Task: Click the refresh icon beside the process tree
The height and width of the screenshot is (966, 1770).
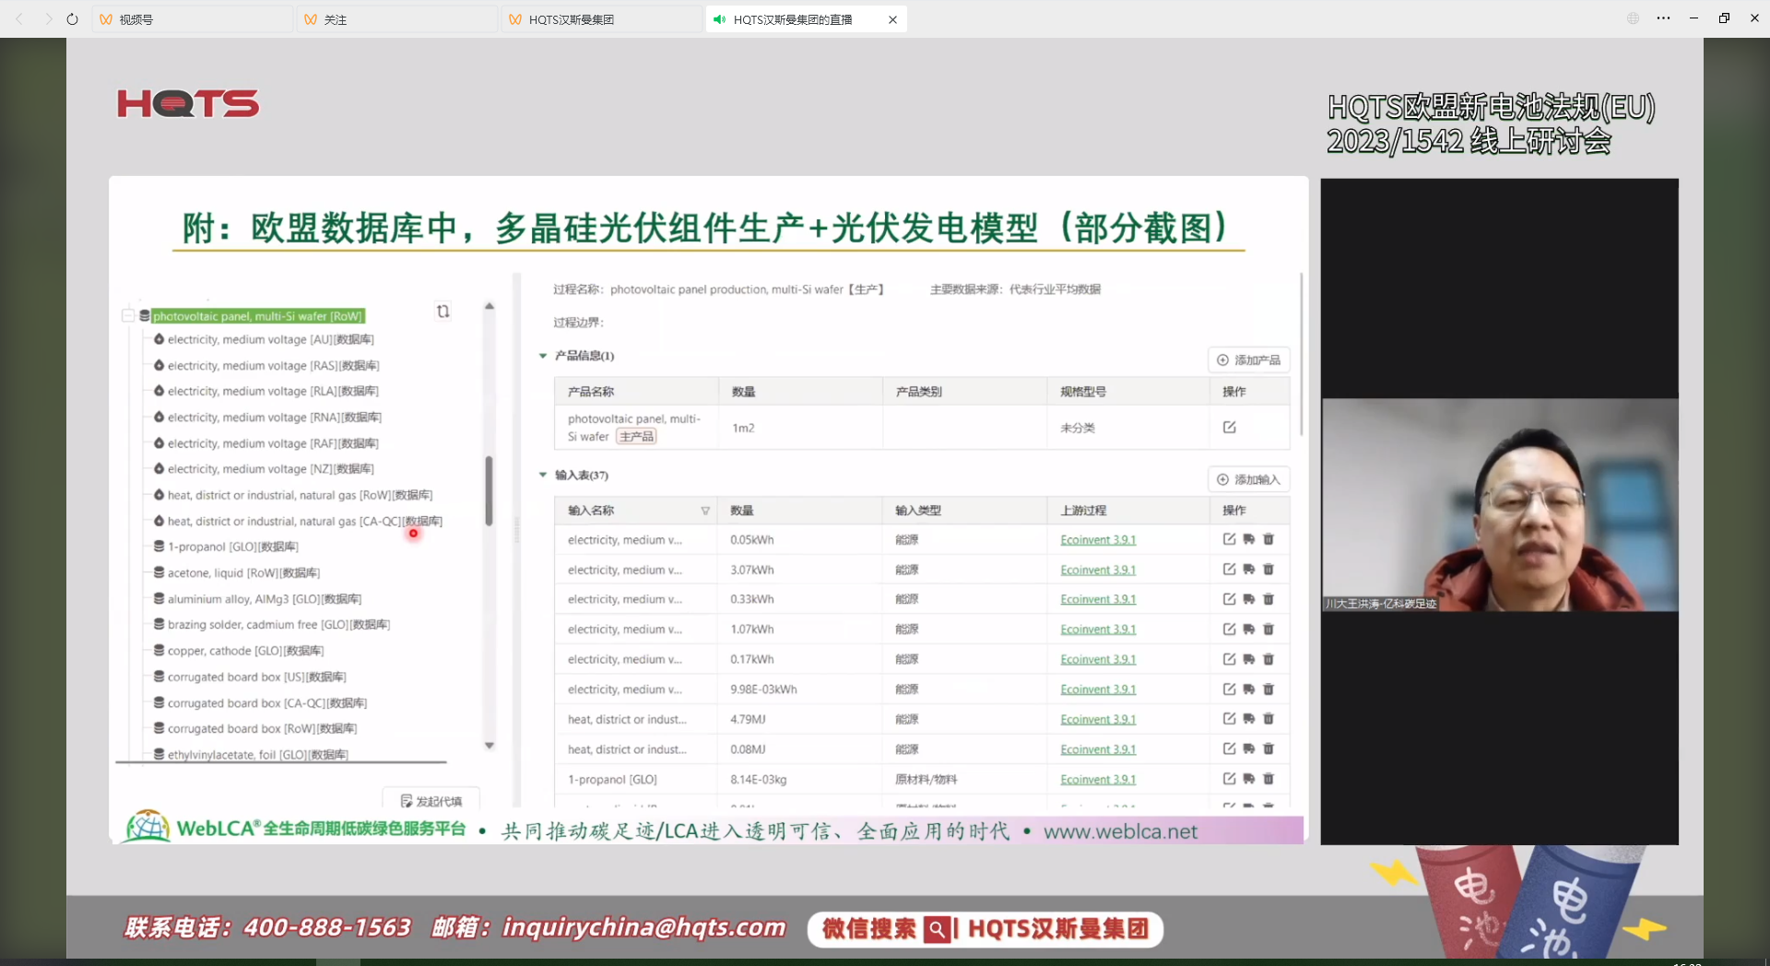Action: coord(443,312)
